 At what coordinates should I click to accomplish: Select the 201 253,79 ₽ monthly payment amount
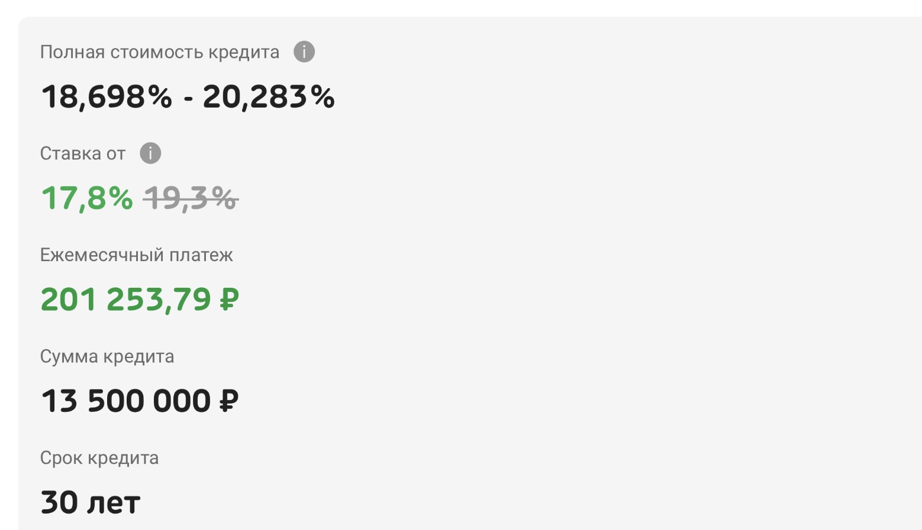click(140, 300)
